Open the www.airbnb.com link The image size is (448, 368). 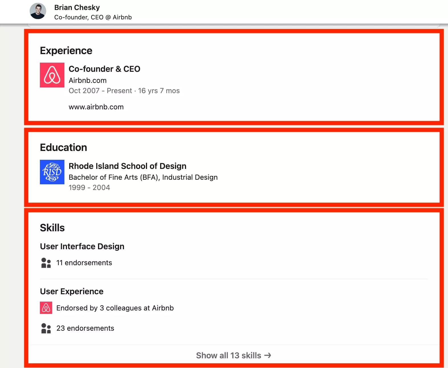click(96, 107)
